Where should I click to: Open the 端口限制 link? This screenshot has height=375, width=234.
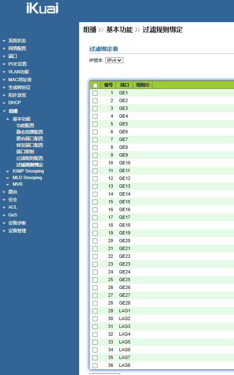pyautogui.click(x=25, y=152)
